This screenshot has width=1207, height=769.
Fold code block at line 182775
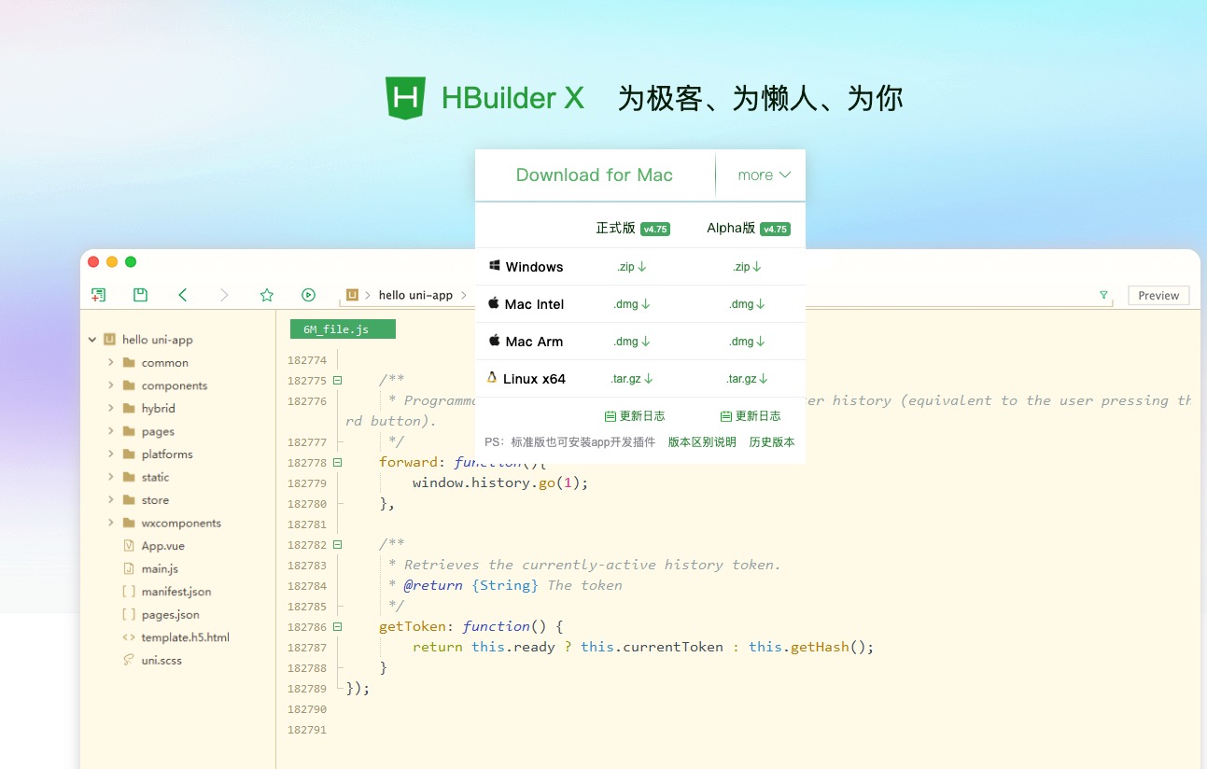pos(337,381)
